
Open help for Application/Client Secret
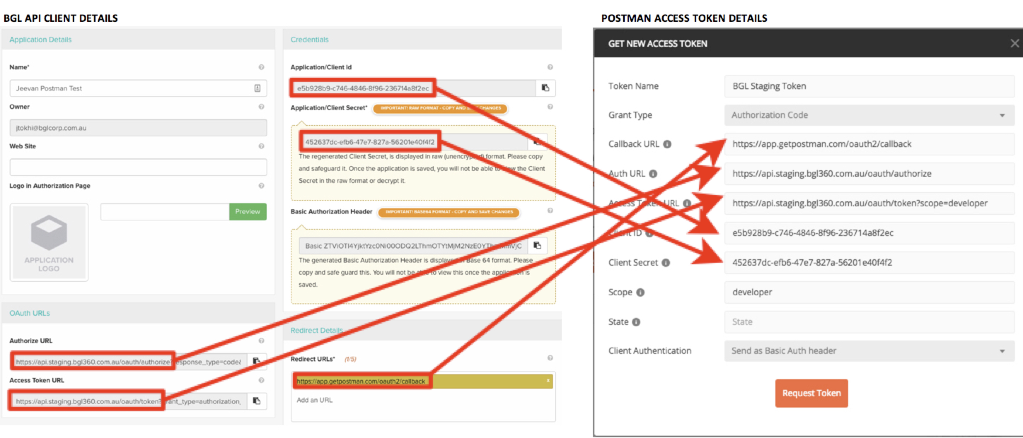[x=550, y=107]
